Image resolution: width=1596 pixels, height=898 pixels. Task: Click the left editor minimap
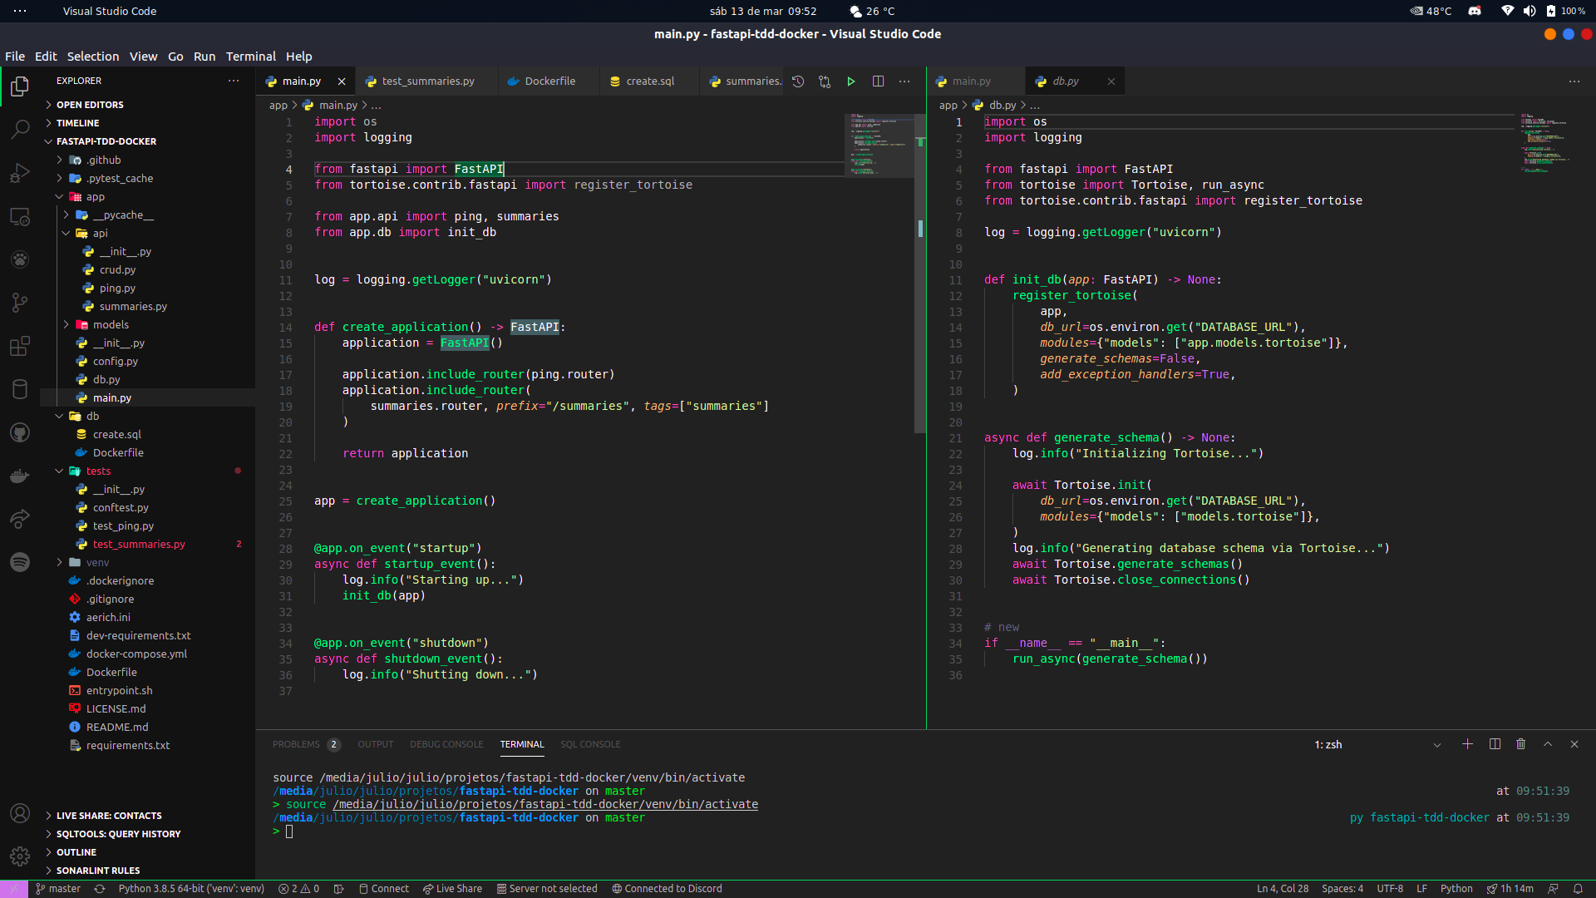pos(879,146)
